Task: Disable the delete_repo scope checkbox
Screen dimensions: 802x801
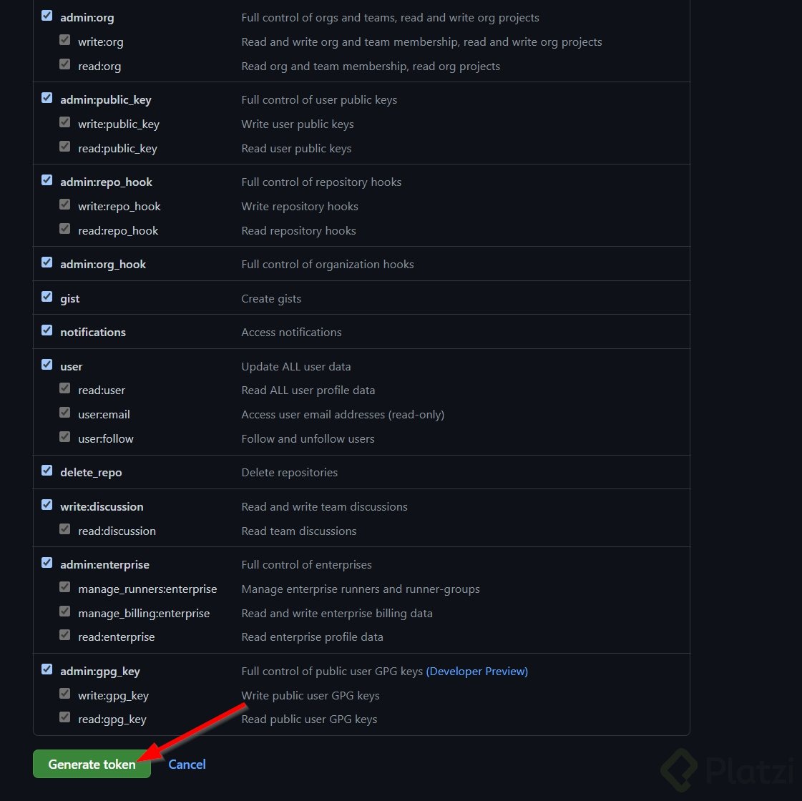Action: coord(47,471)
